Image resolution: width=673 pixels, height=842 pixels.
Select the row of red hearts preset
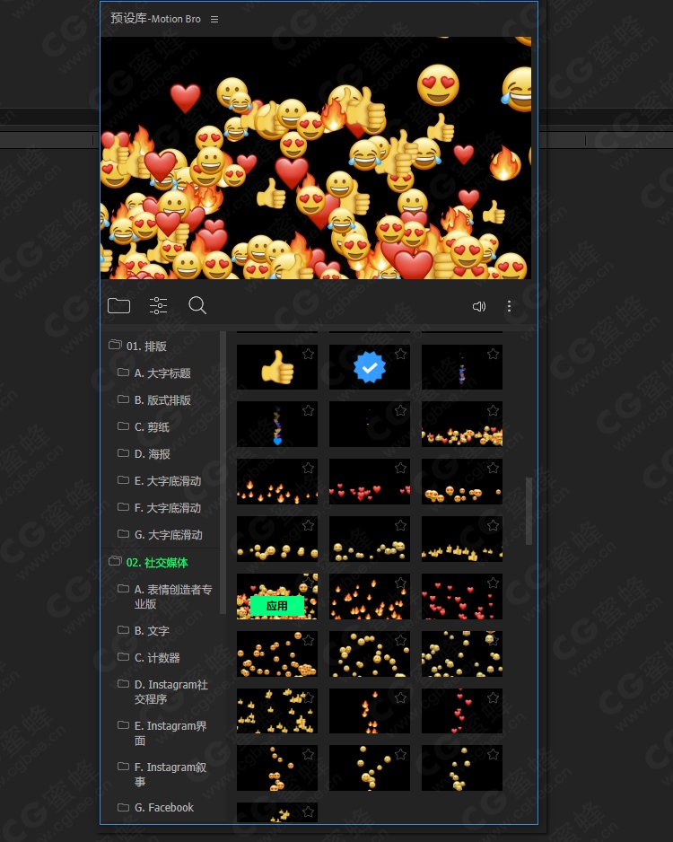click(369, 482)
